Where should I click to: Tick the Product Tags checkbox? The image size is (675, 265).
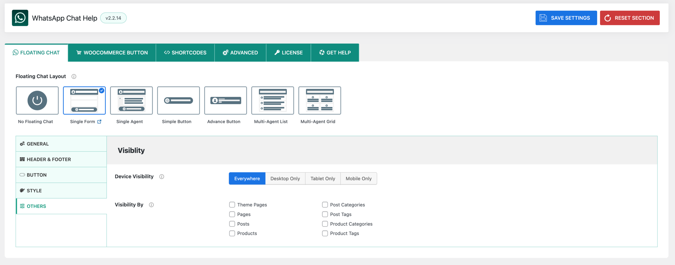coord(325,233)
